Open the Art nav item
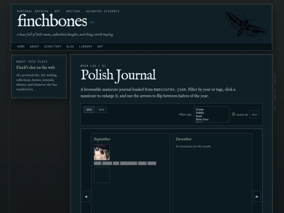Image resolution: width=284 pixels, height=213 pixels. [x=100, y=47]
